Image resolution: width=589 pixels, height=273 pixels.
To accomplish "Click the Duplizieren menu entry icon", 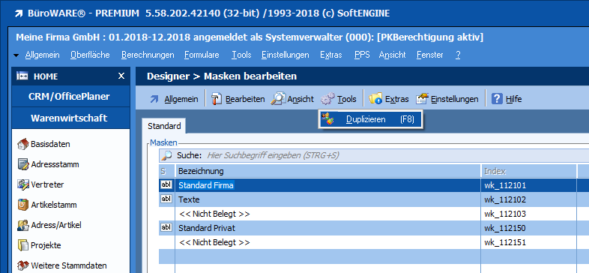I will pos(327,119).
